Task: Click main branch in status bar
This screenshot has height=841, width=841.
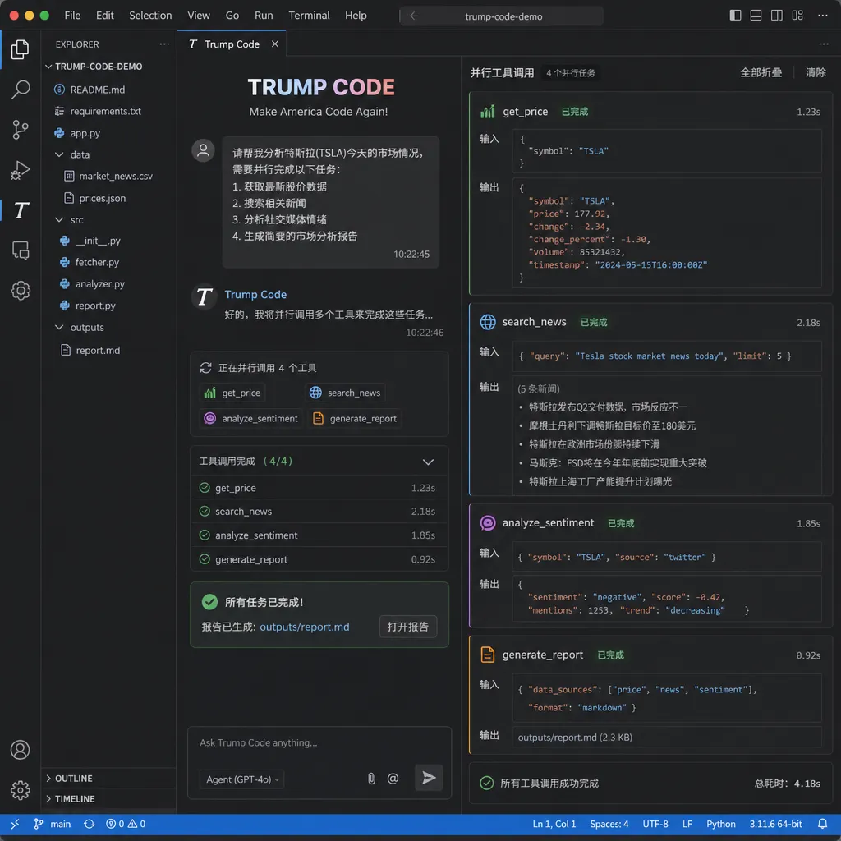Action: tap(53, 823)
